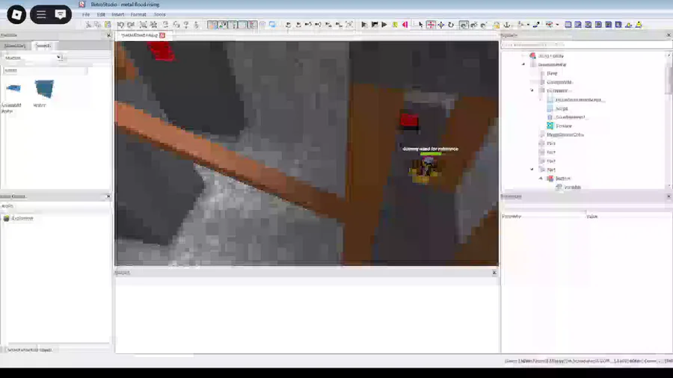673x378 pixels.
Task: Click the RetroStudio title bar app icon
Action: (82, 4)
